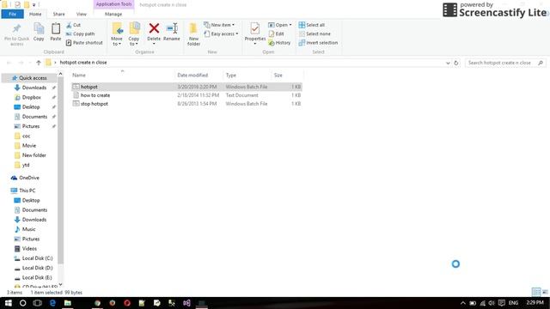
Task: Switch to the Share tab
Action: pos(59,14)
